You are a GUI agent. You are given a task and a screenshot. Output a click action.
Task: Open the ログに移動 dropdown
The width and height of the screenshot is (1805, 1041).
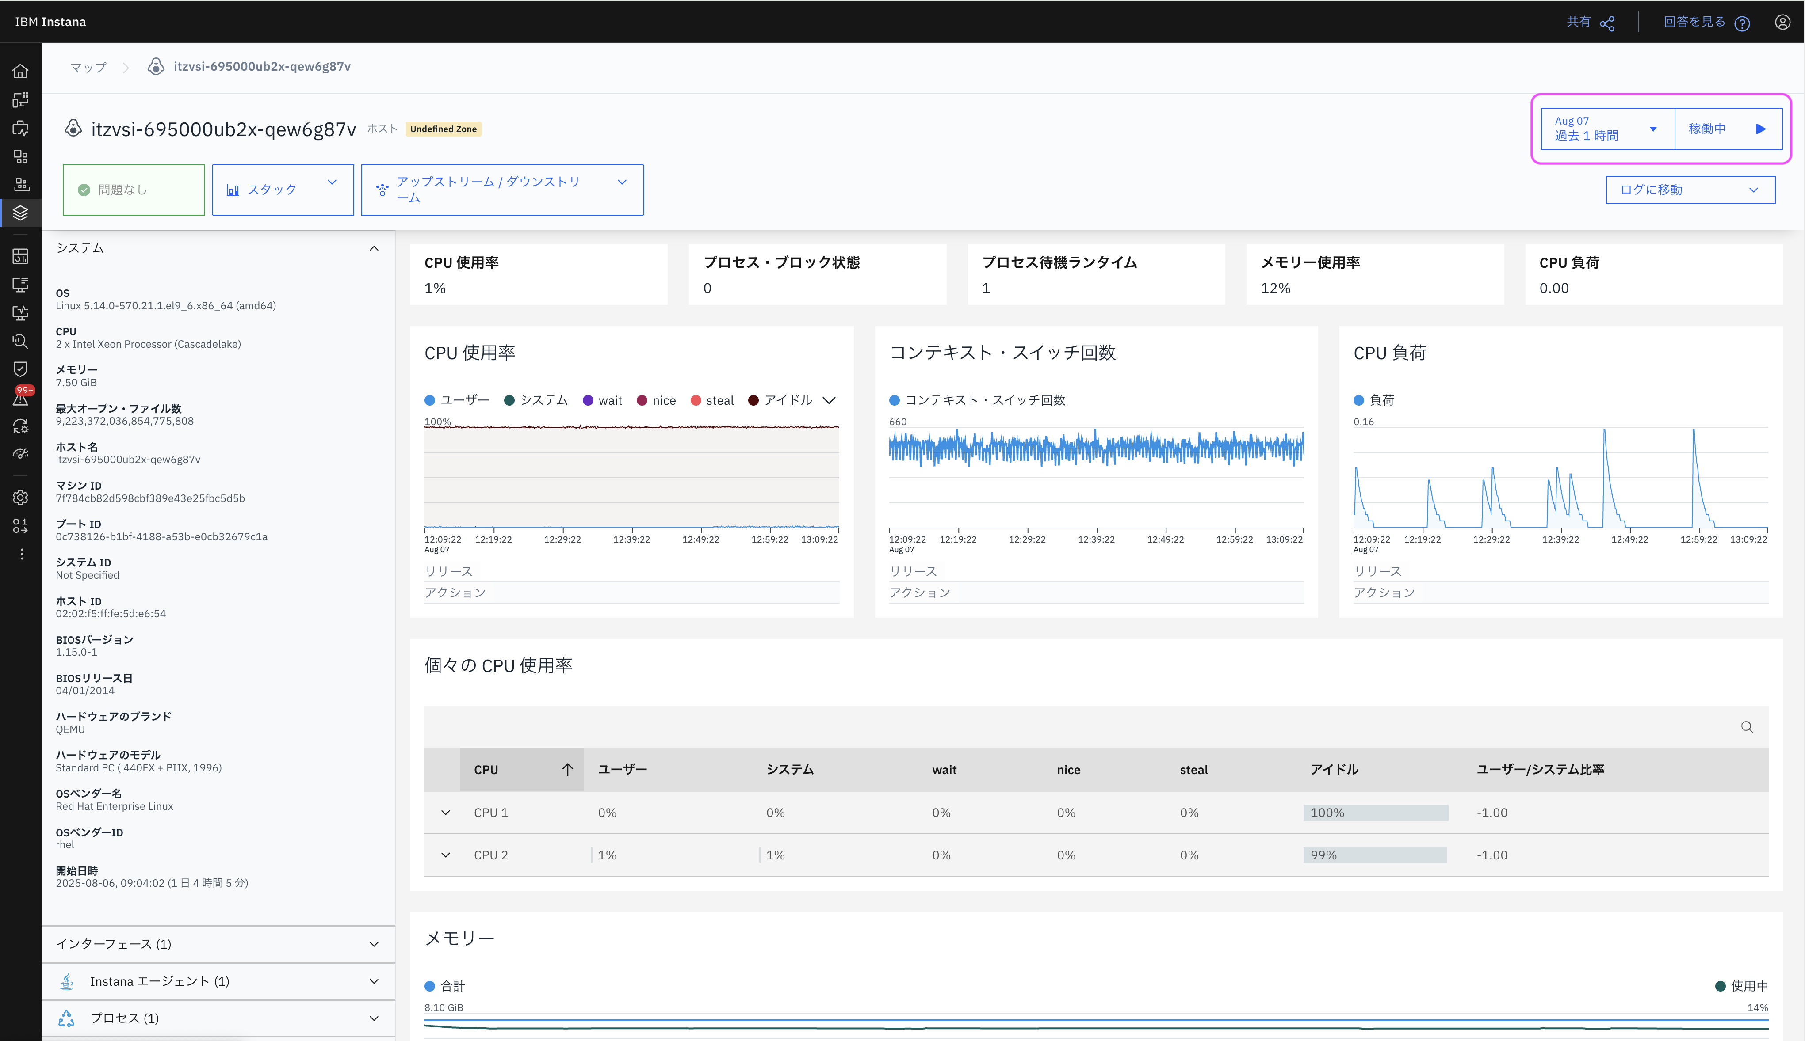(1689, 190)
